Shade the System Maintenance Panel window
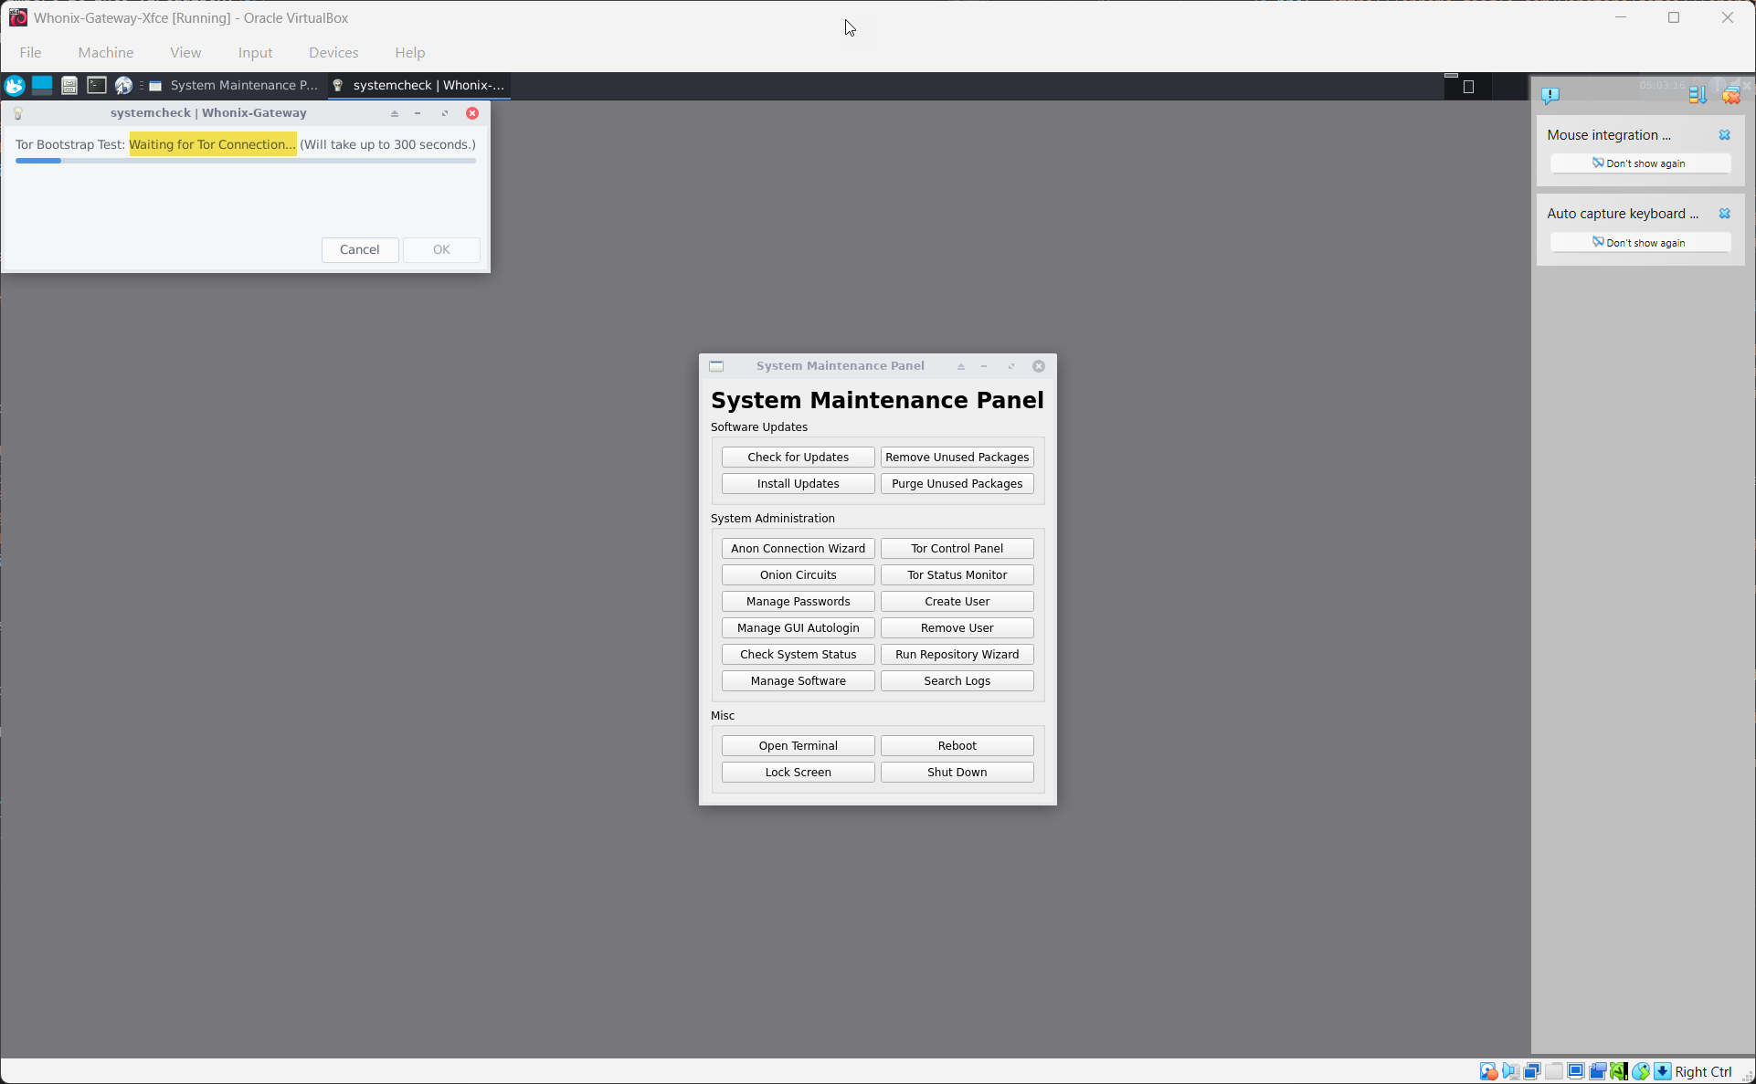The image size is (1756, 1084). pyautogui.click(x=960, y=365)
